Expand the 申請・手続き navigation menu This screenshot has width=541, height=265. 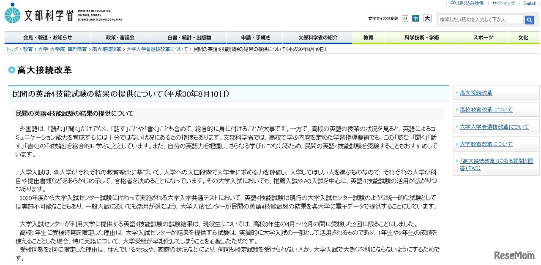click(x=255, y=38)
